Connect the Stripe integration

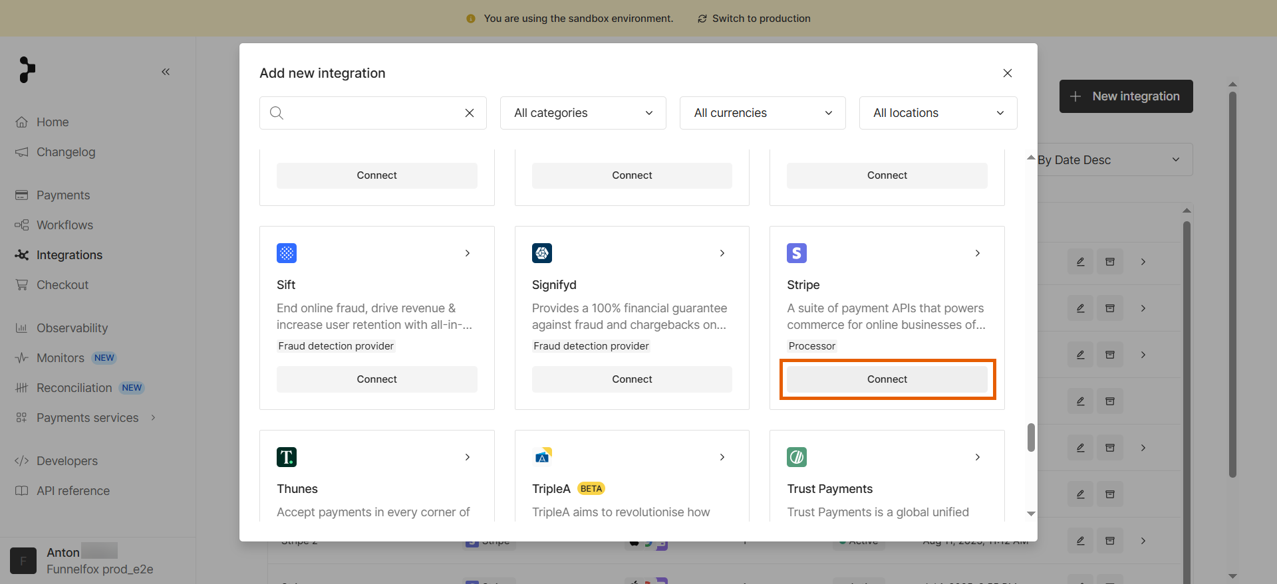coord(887,379)
